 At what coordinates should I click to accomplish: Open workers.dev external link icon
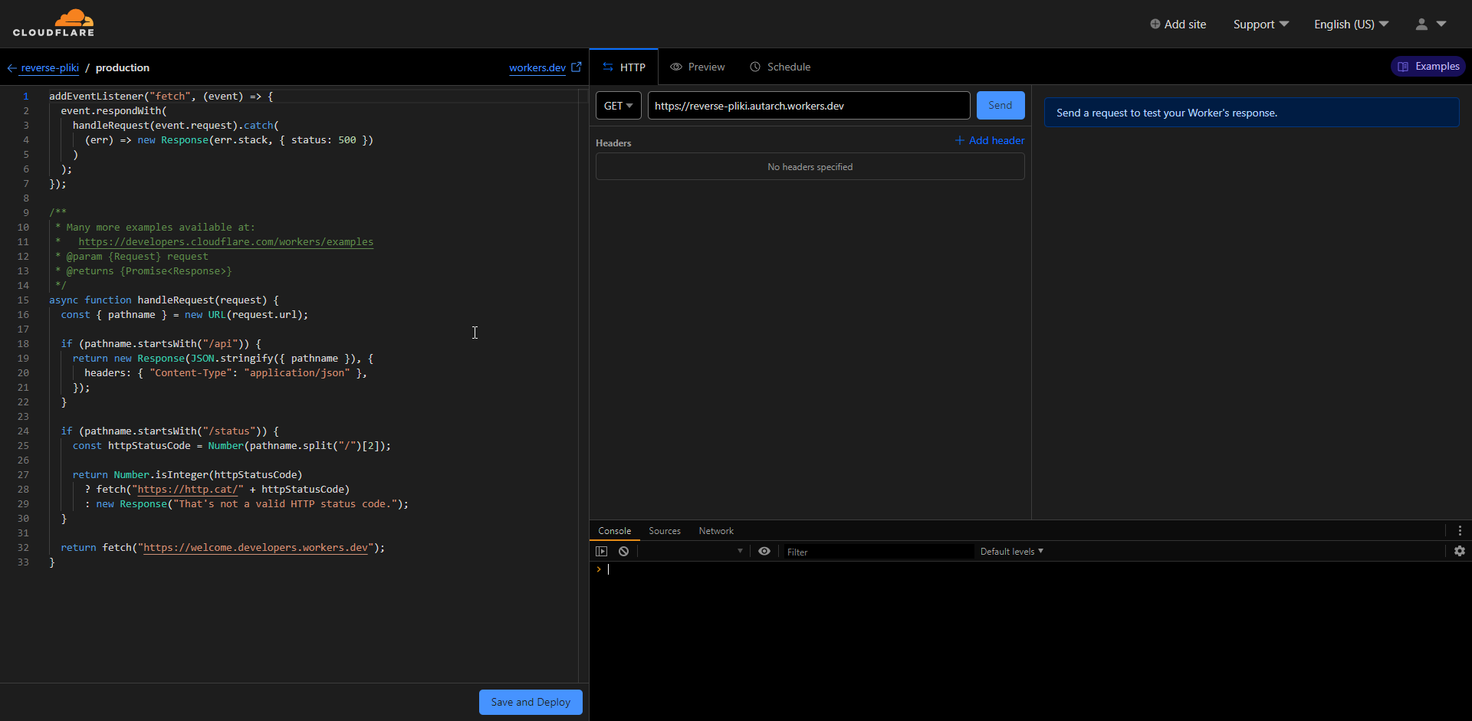pyautogui.click(x=577, y=67)
